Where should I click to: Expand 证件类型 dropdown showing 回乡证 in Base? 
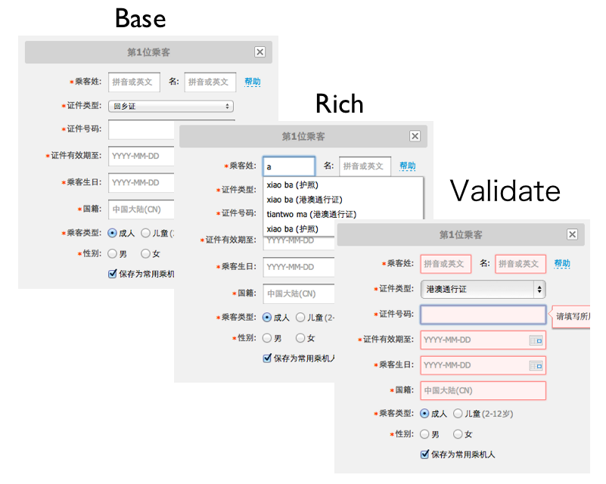pos(170,107)
